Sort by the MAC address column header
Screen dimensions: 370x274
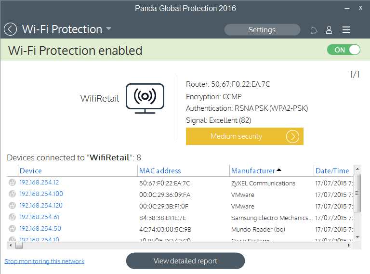coord(160,171)
